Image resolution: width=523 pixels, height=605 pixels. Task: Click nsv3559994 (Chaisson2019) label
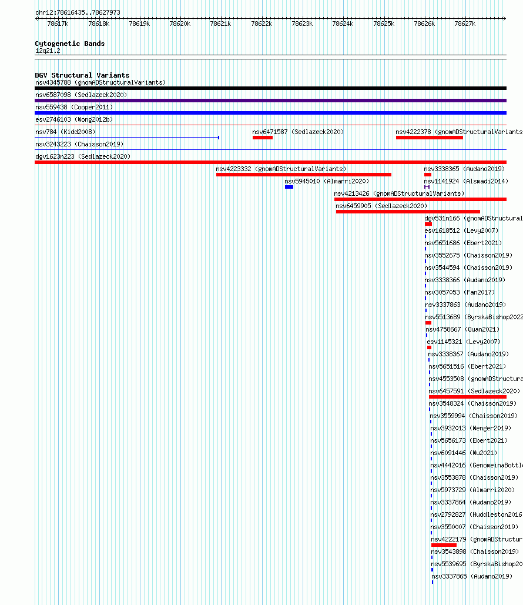tap(474, 416)
